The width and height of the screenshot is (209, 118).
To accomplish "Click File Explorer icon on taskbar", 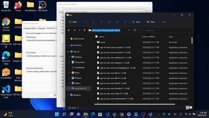I will click(86, 114).
